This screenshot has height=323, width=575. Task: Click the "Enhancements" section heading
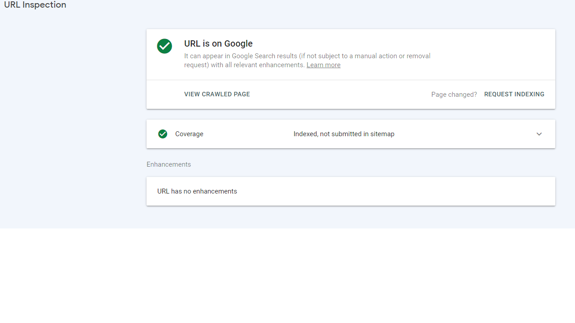(x=169, y=164)
